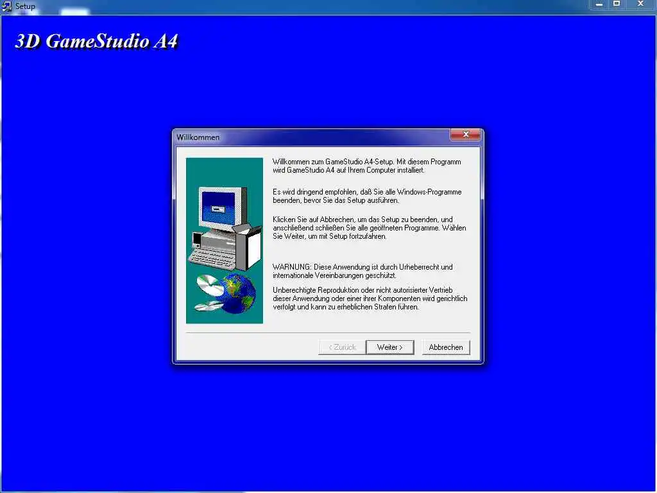Viewport: 657px width, 493px height.
Task: Close the Willkommen dialog with its X
Action: [x=465, y=135]
